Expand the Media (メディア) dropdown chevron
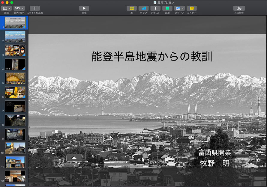 (x=183, y=8)
